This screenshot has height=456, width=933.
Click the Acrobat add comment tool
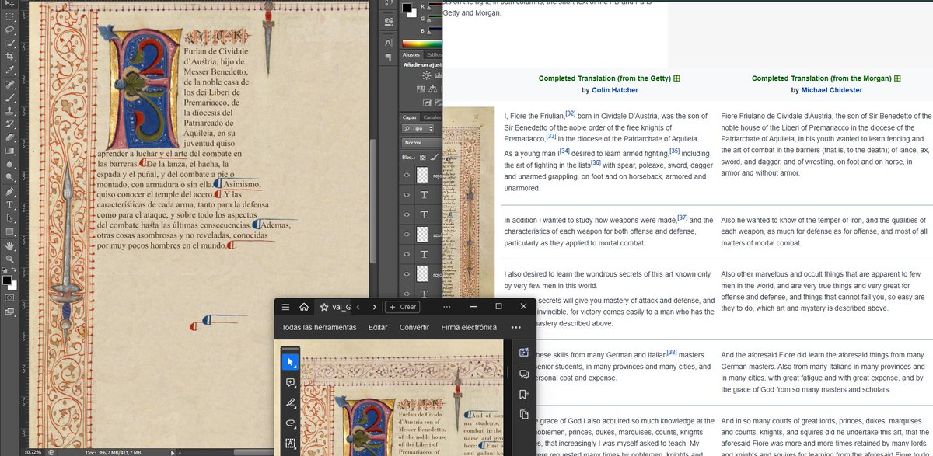coord(290,382)
